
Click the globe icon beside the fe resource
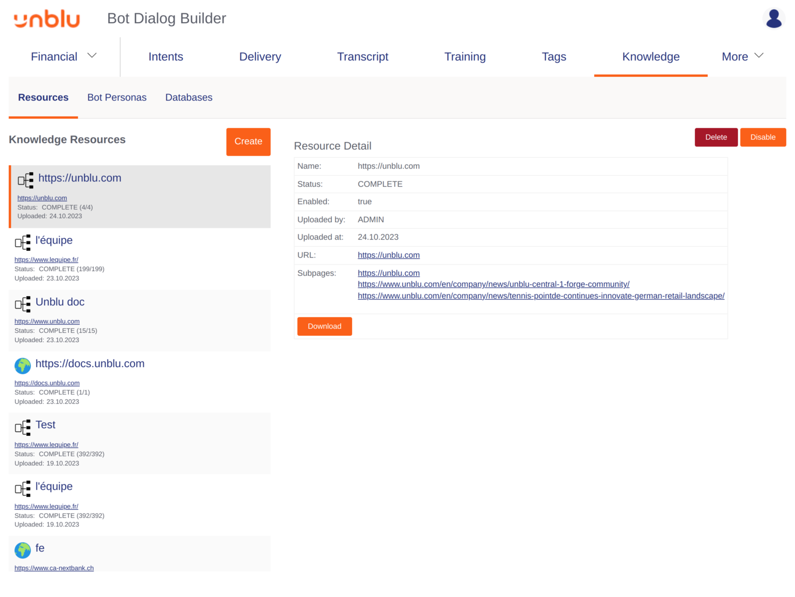point(23,550)
